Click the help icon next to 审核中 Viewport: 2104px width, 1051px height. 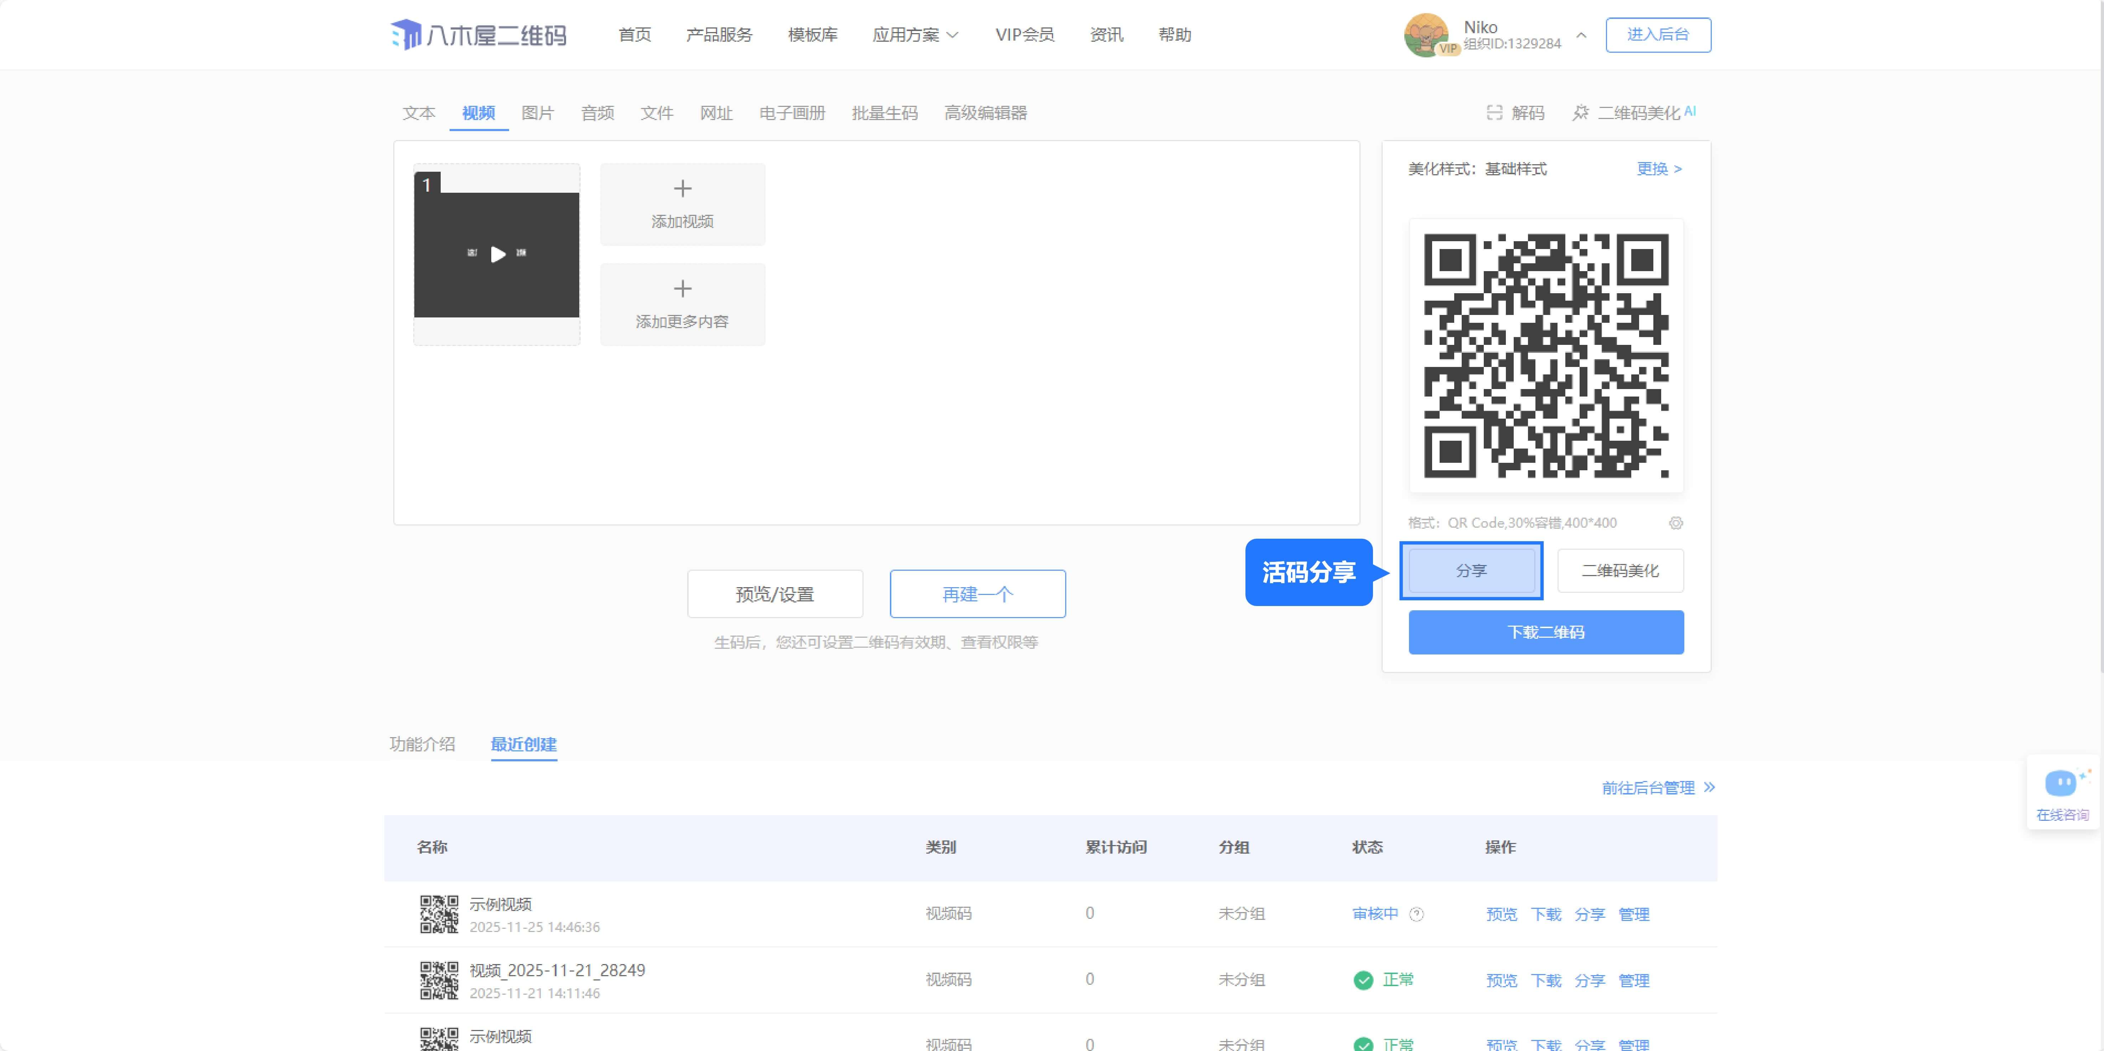pos(1417,915)
